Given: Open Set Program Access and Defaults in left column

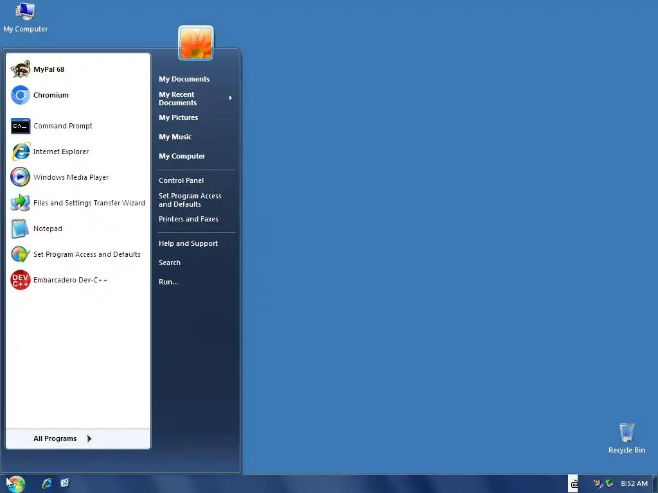Looking at the screenshot, I should (x=78, y=254).
